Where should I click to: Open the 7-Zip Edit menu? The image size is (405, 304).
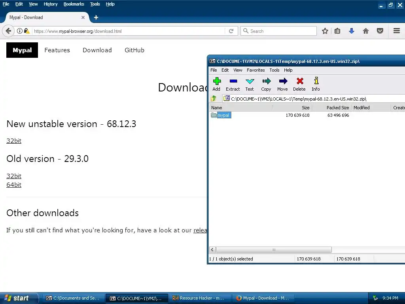(x=225, y=70)
